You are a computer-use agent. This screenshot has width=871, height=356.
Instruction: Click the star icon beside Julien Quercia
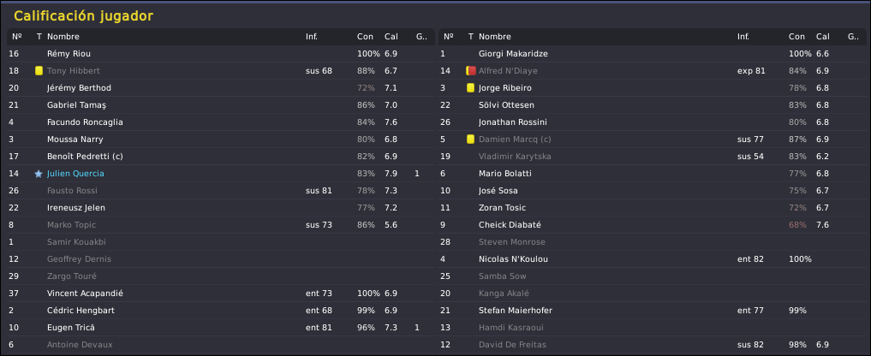[x=39, y=174]
